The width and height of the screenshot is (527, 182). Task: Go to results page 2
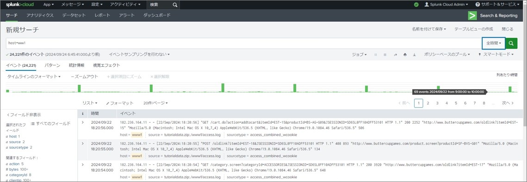[x=428, y=103]
